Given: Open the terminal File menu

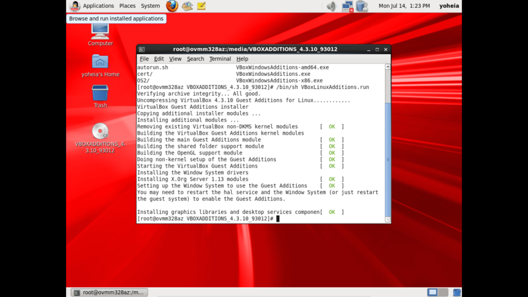Looking at the screenshot, I should [x=144, y=59].
